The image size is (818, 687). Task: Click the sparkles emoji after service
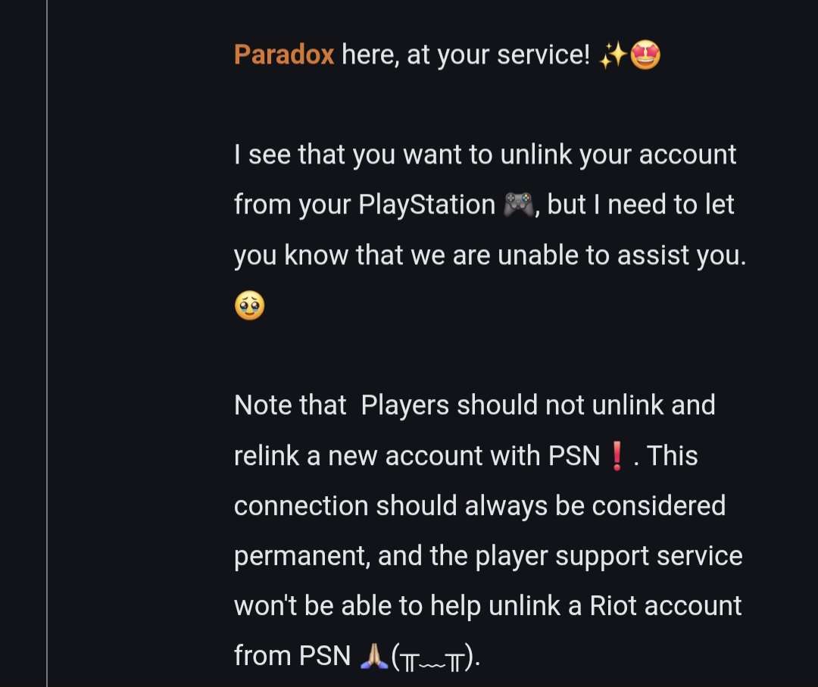click(613, 55)
